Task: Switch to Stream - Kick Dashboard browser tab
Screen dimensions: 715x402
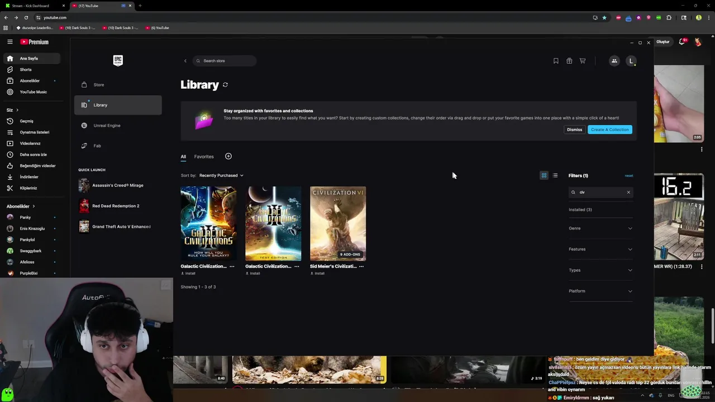Action: point(35,6)
